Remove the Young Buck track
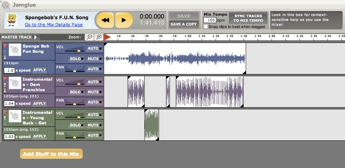 pyautogui.click(x=5, y=112)
